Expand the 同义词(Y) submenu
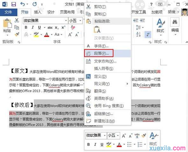The height and width of the screenshot is (152, 188). tap(108, 84)
